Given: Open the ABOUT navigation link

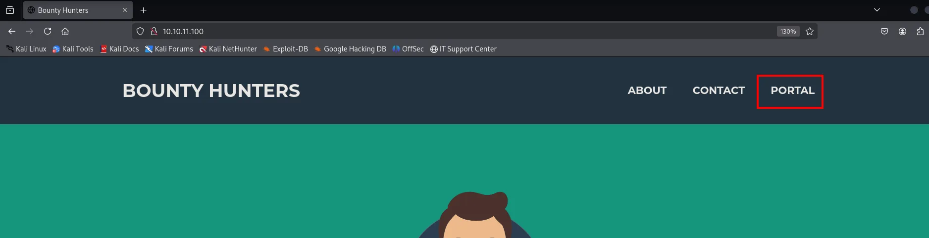Looking at the screenshot, I should [647, 91].
